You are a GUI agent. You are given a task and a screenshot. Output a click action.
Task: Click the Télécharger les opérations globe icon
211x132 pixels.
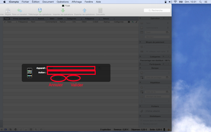point(40,10)
